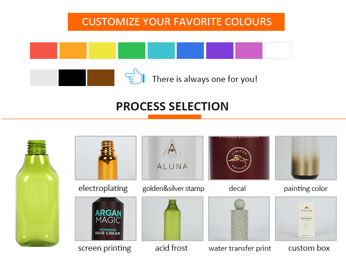The height and width of the screenshot is (271, 346).
Task: Choose the blue colour swatch
Action: (x=190, y=51)
